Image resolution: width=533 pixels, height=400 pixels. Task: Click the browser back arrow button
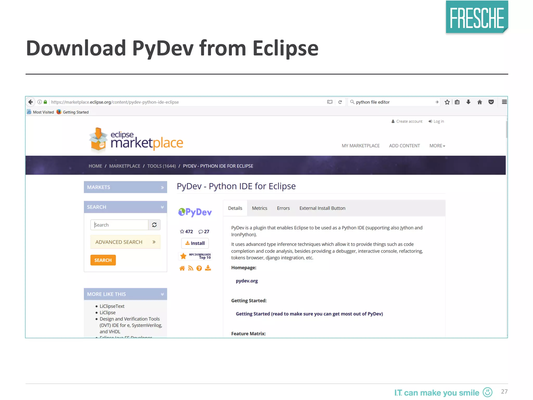pos(30,102)
